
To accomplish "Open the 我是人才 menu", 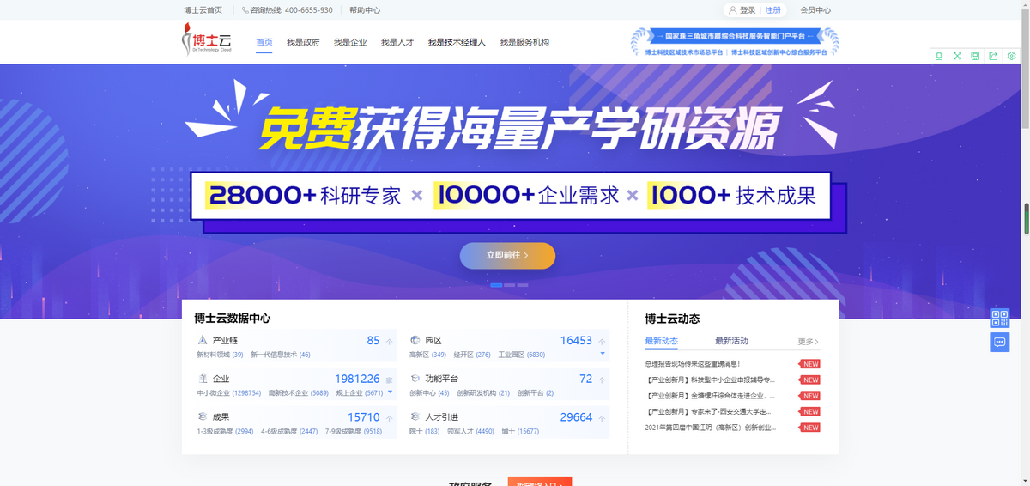I will [397, 42].
